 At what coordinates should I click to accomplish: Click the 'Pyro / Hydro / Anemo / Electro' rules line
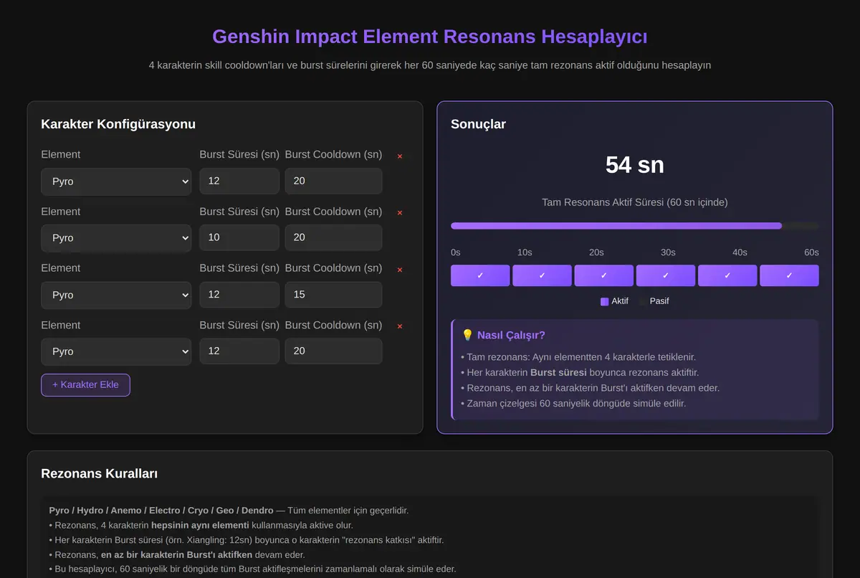tap(229, 511)
